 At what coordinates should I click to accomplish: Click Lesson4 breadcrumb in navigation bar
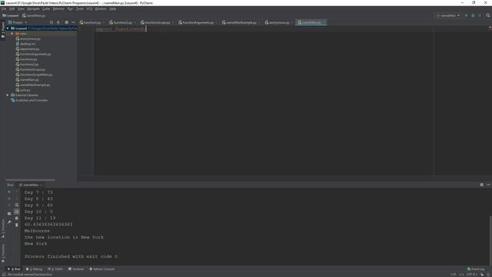(x=10, y=15)
